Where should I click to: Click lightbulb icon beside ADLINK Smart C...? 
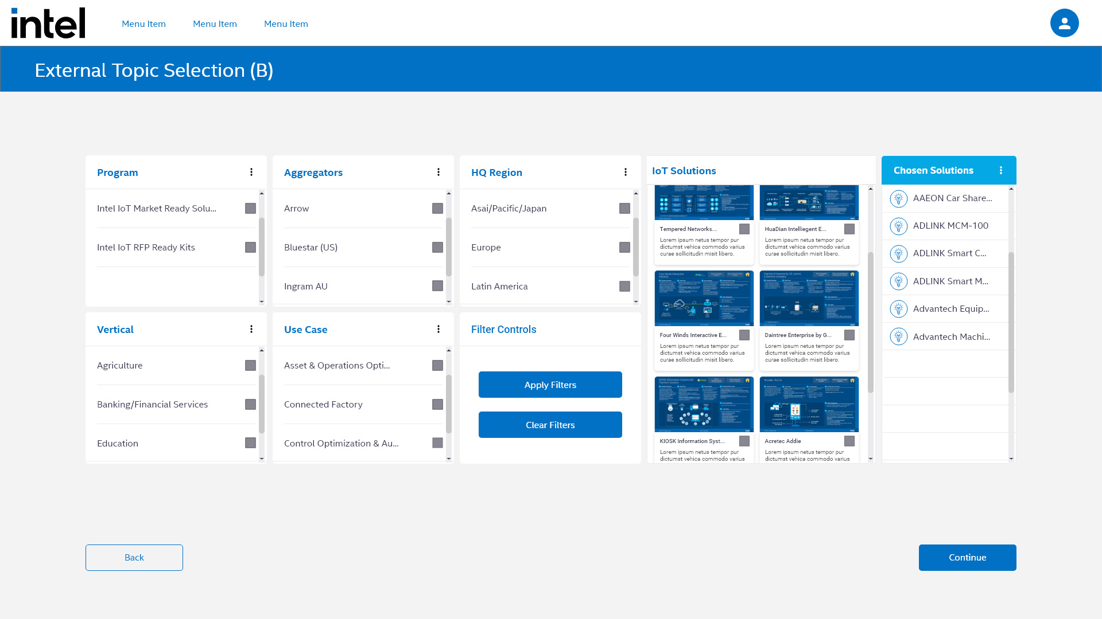898,253
